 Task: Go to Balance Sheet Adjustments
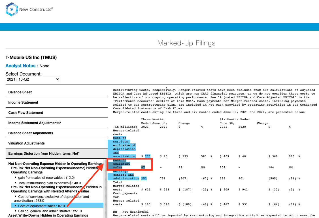57,133
